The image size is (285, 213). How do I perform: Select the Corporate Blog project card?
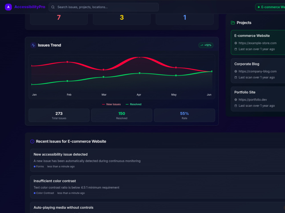(258, 71)
